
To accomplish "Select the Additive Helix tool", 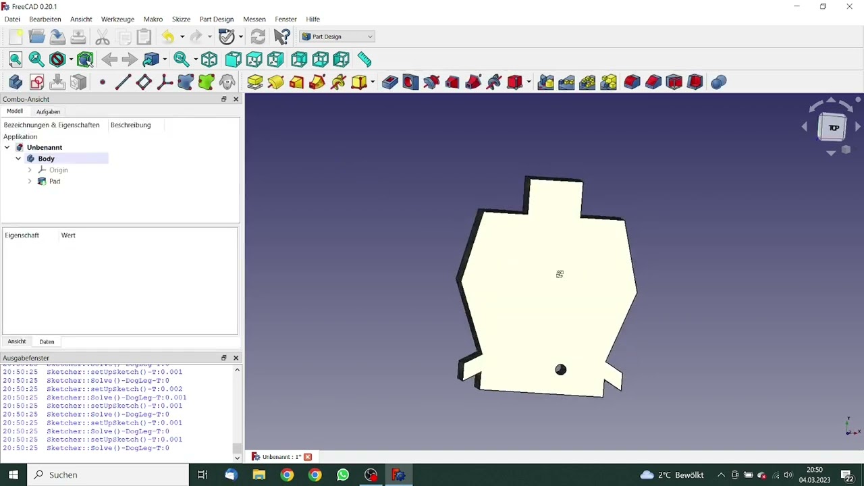I will [338, 82].
